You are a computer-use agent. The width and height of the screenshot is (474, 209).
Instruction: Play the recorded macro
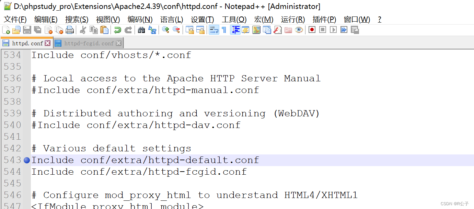pyautogui.click(x=333, y=30)
